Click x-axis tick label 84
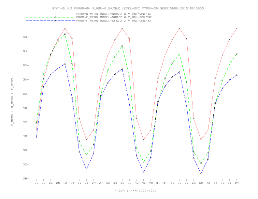The width and height of the screenshot is (258, 199). [x=236, y=183]
